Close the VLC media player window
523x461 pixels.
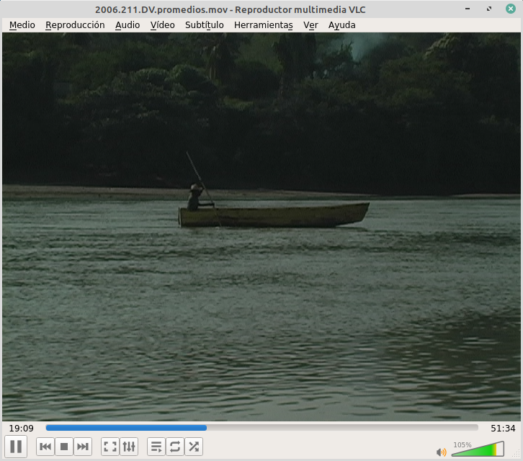tap(511, 9)
